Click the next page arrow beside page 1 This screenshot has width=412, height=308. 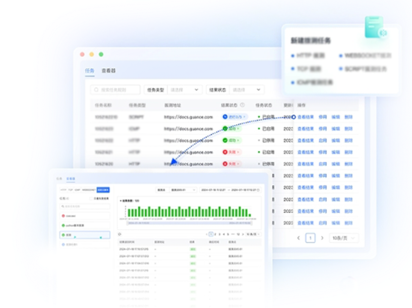(x=322, y=238)
